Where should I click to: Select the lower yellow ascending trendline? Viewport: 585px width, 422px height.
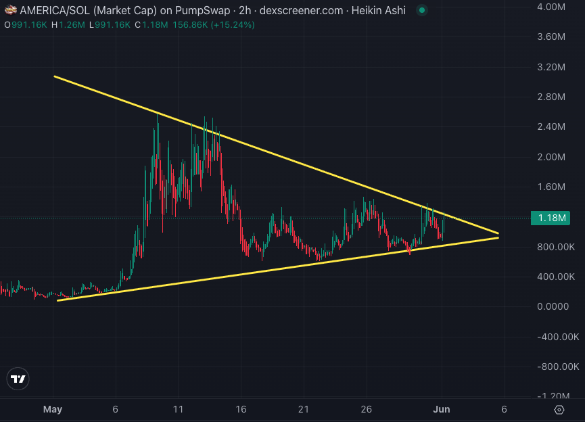click(x=278, y=269)
